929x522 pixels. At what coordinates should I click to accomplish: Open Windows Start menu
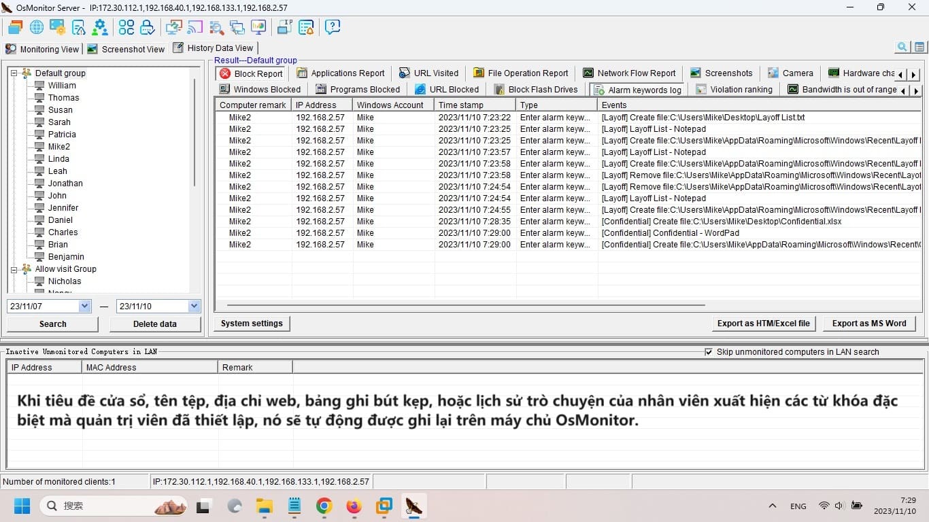[x=22, y=506]
